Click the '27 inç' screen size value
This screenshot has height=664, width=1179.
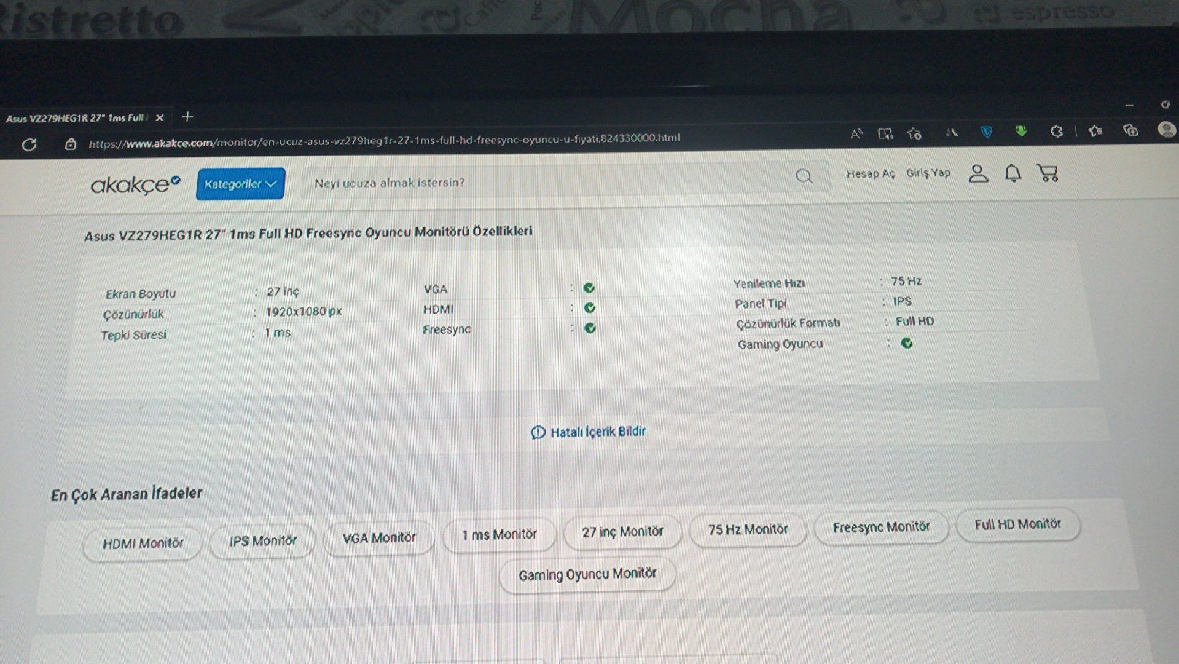(283, 291)
